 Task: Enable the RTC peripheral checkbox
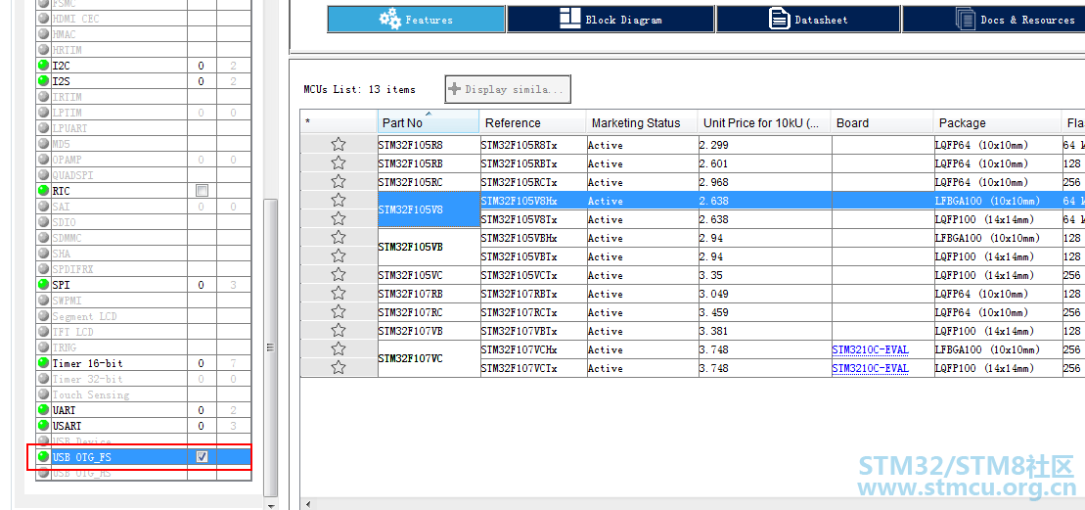click(x=203, y=190)
